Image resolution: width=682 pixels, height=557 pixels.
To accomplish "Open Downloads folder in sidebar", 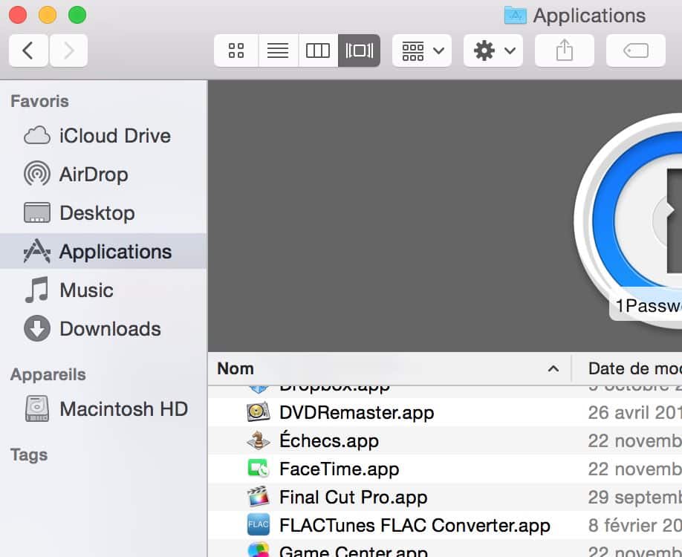I will coord(103,329).
